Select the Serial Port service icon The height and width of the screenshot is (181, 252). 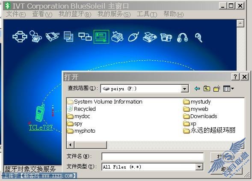tap(52, 37)
